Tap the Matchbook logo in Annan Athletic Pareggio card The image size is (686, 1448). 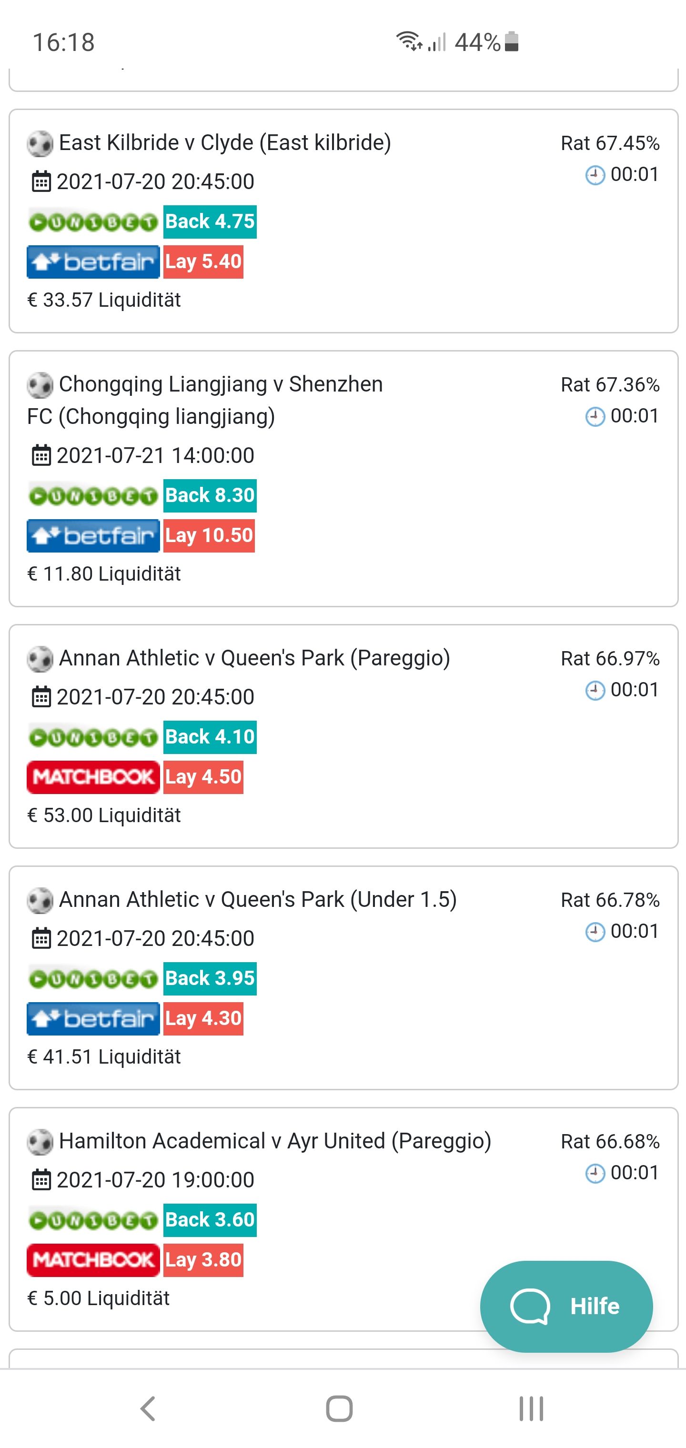(93, 777)
